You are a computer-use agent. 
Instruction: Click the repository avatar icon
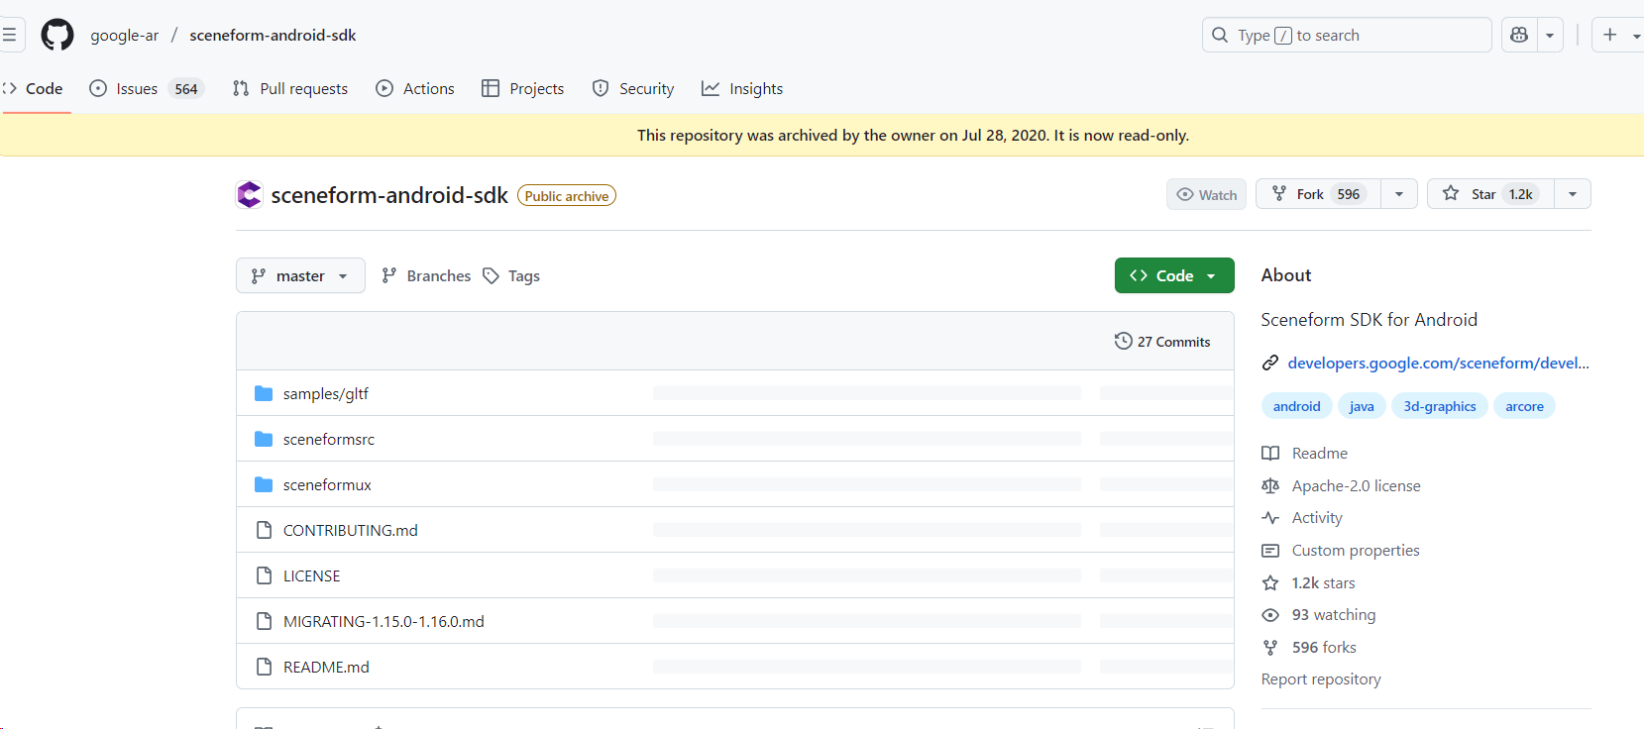pyautogui.click(x=249, y=194)
